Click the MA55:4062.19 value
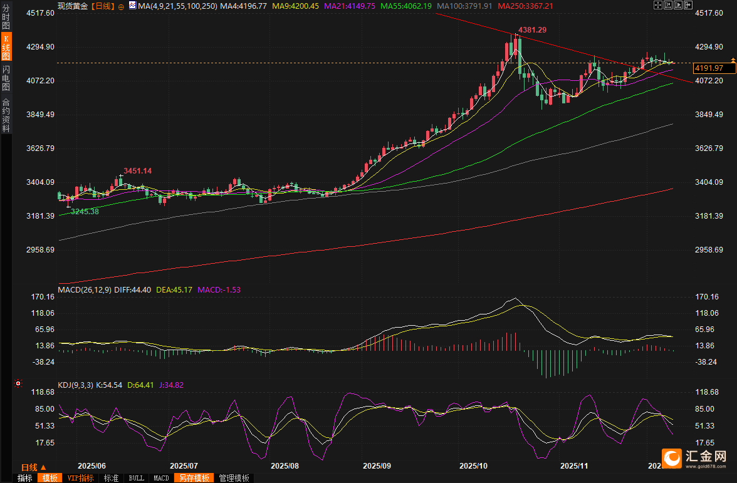 (406, 6)
